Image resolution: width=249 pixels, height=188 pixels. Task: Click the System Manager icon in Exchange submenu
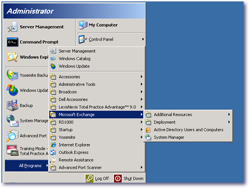tap(148, 137)
